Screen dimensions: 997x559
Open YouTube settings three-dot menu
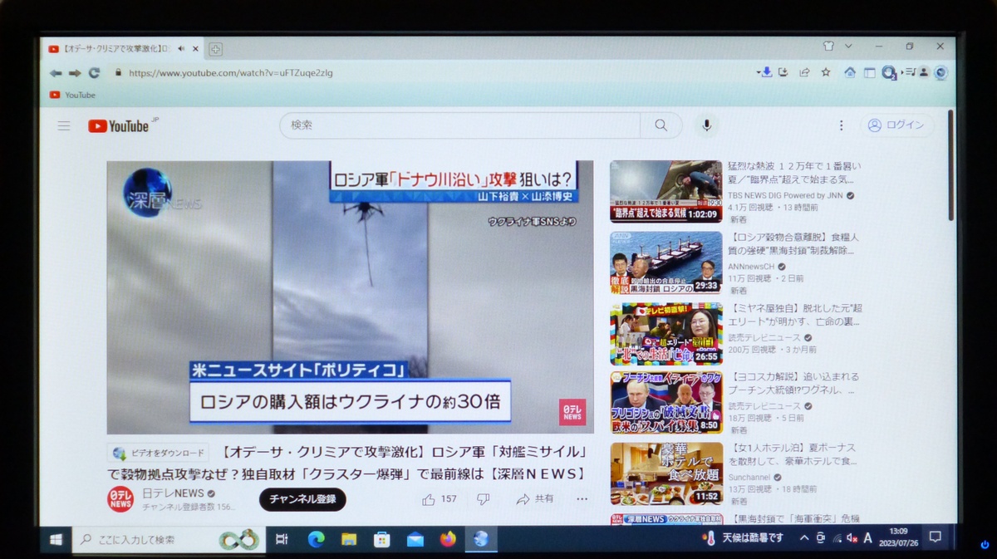point(841,125)
